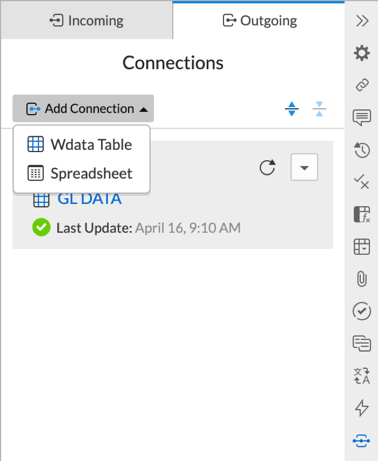Open the Add Connection dropdown

(83, 109)
